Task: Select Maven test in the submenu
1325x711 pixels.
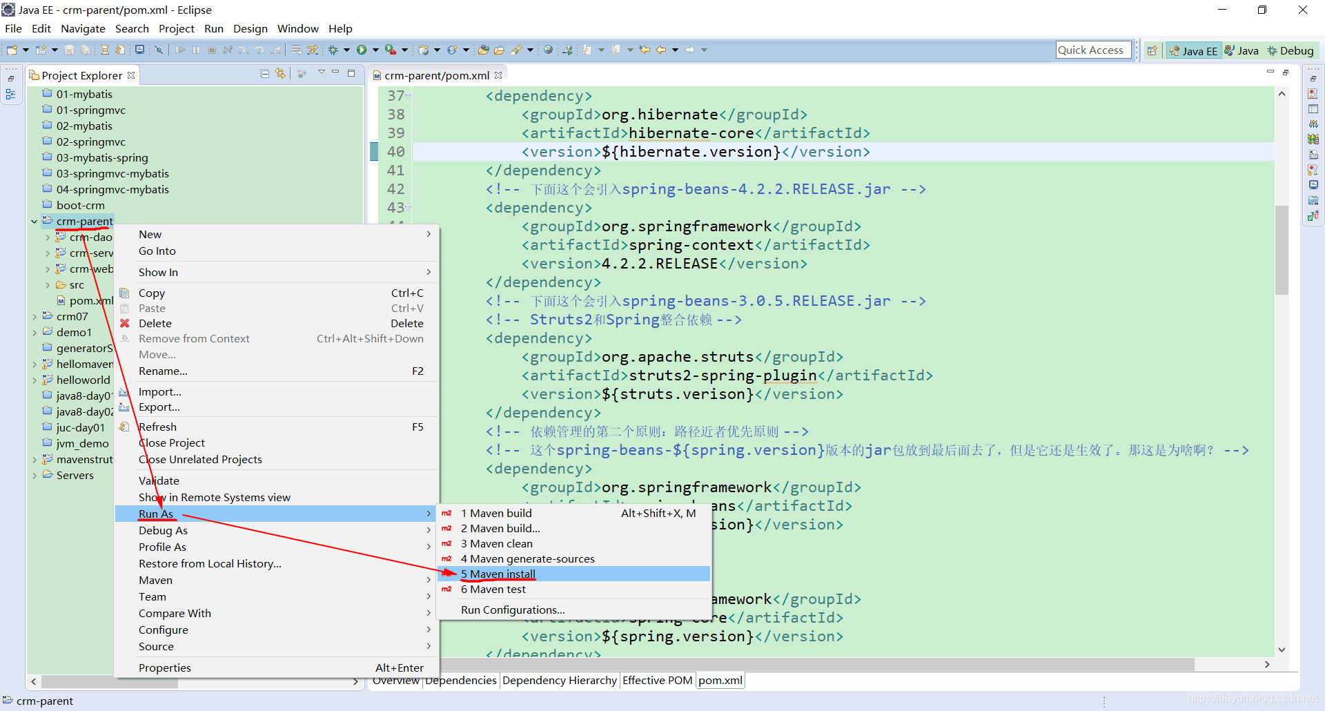Action: pyautogui.click(x=573, y=589)
